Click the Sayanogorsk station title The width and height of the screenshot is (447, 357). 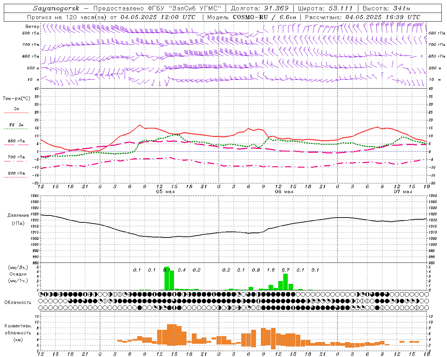click(56, 8)
